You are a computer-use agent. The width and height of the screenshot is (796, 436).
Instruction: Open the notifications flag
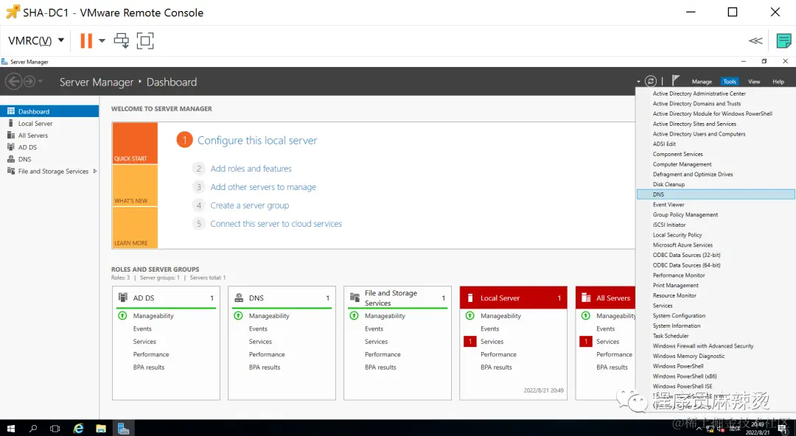pos(675,81)
